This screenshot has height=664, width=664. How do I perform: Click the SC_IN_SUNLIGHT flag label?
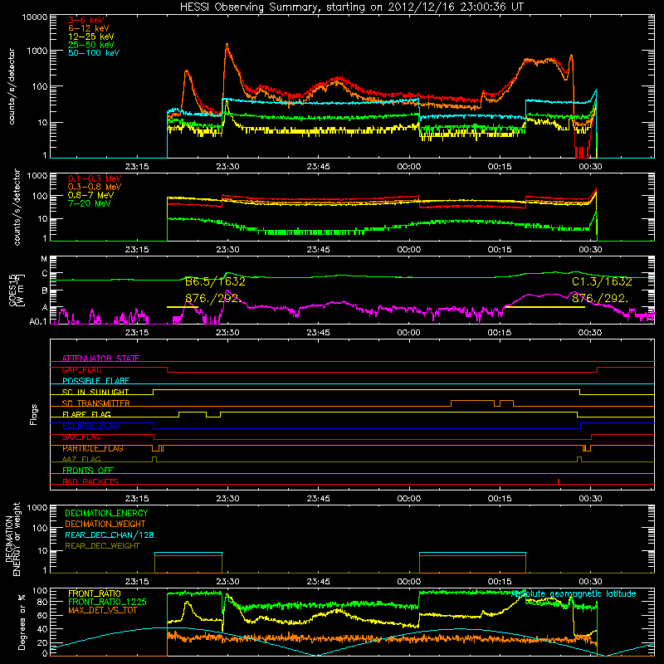95,392
